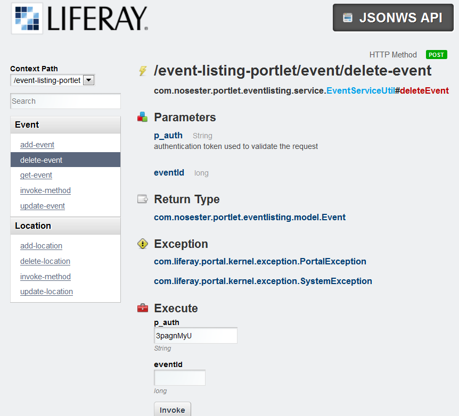The image size is (459, 416).
Task: Click the Parameters section heading
Action: tap(185, 118)
